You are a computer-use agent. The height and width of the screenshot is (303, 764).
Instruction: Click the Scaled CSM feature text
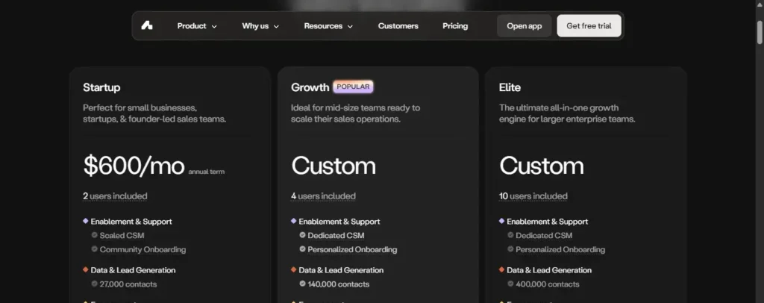pyautogui.click(x=122, y=235)
